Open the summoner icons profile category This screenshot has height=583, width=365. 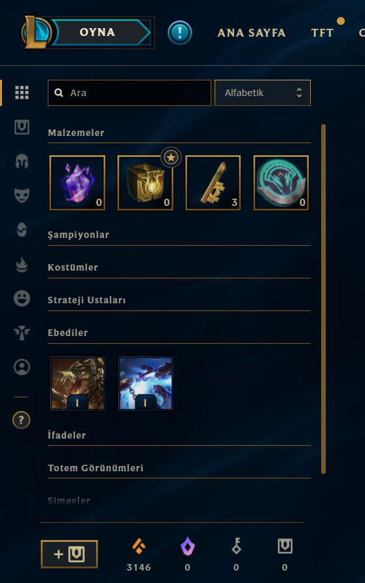click(22, 367)
